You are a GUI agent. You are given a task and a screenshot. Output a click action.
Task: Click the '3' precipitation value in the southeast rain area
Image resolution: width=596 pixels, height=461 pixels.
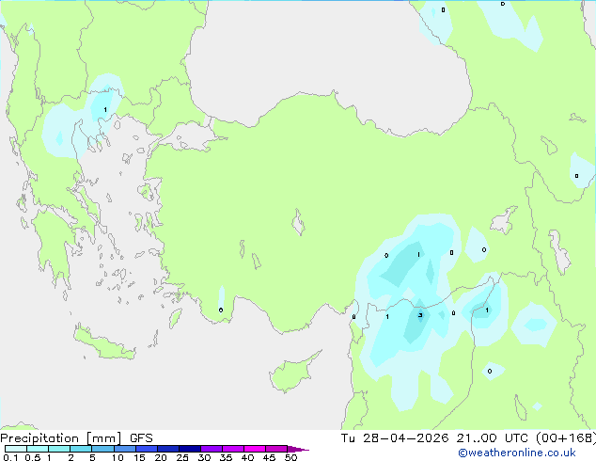pyautogui.click(x=420, y=315)
